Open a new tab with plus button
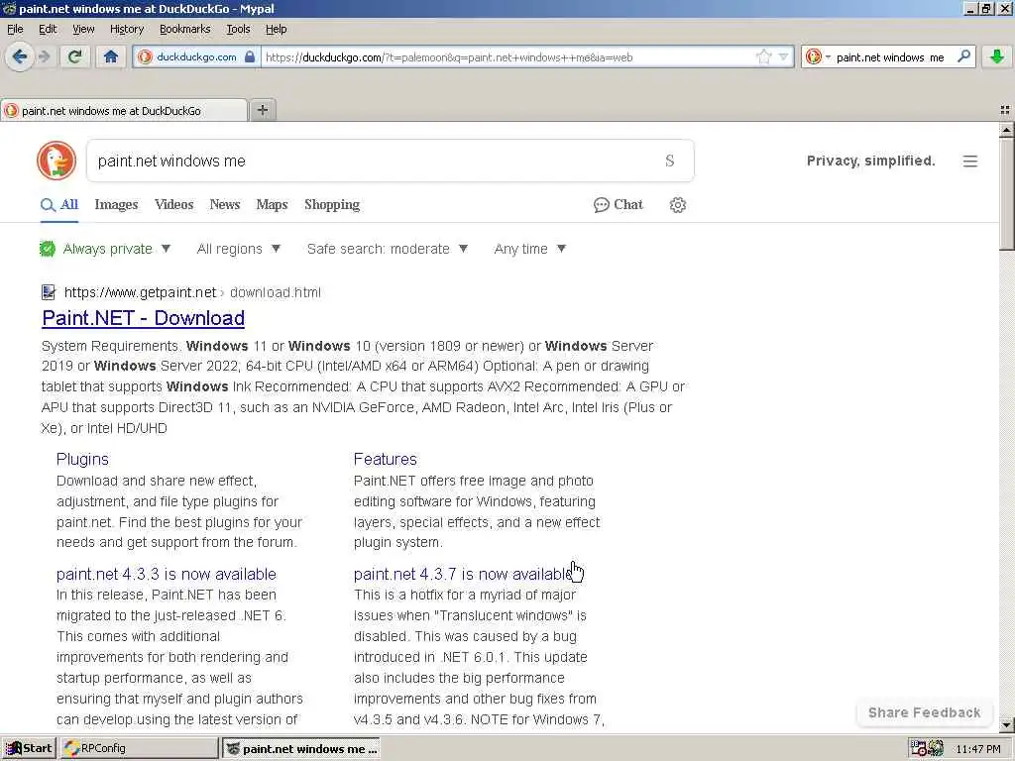1015x761 pixels. (262, 110)
